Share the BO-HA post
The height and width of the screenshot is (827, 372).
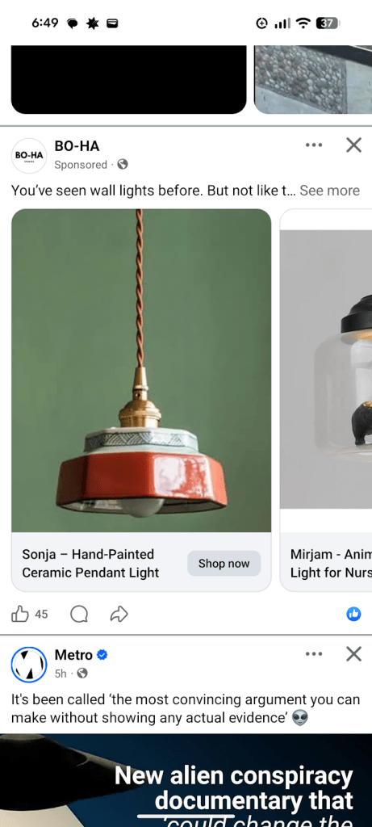pos(119,614)
